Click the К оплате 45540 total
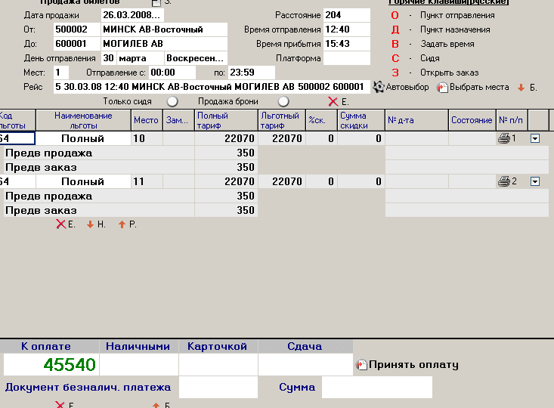This screenshot has width=554, height=408. pyautogui.click(x=51, y=364)
